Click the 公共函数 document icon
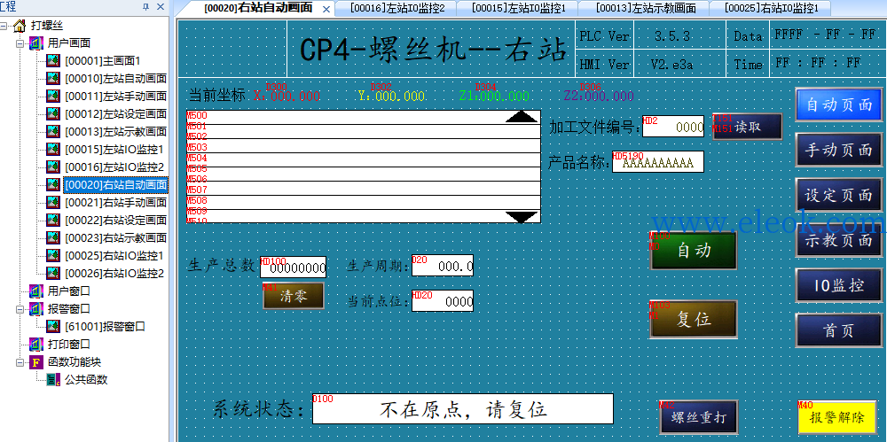Viewport: 887px width, 442px height. click(x=53, y=379)
